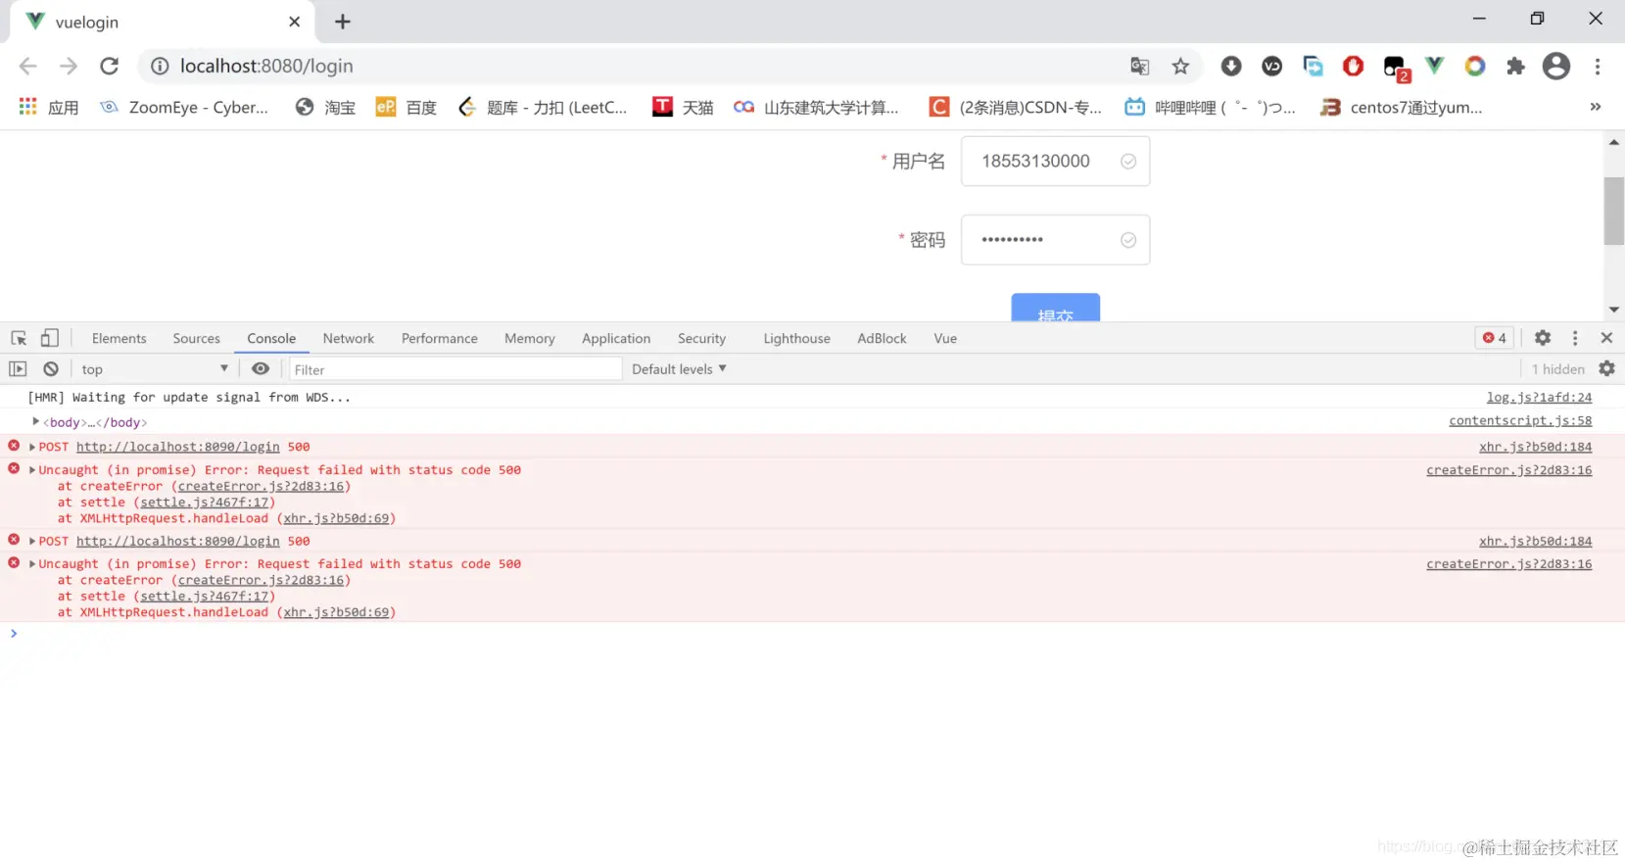Viewport: 1625px width, 864px height.
Task: Open DevTools settings gear
Action: 1543,338
